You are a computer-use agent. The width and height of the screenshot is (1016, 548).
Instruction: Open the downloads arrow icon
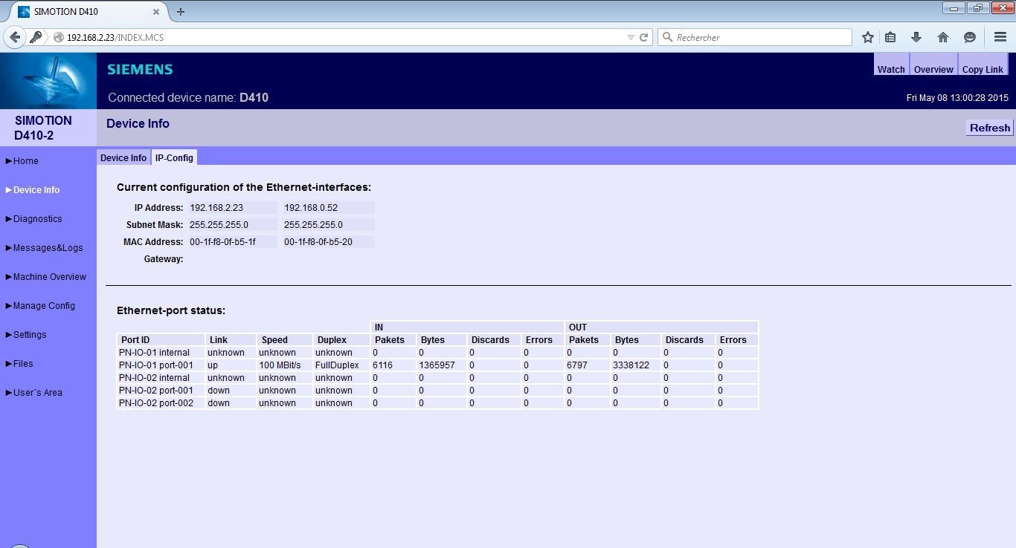click(x=916, y=37)
